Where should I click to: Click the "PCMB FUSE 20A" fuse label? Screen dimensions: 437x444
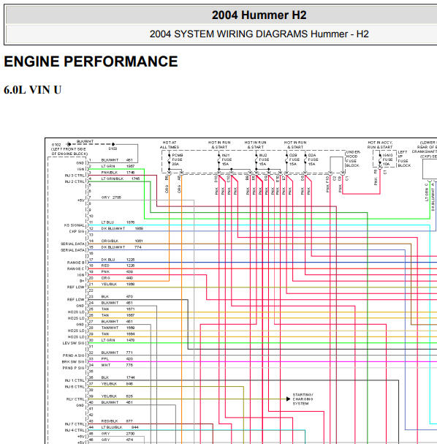pyautogui.click(x=178, y=159)
